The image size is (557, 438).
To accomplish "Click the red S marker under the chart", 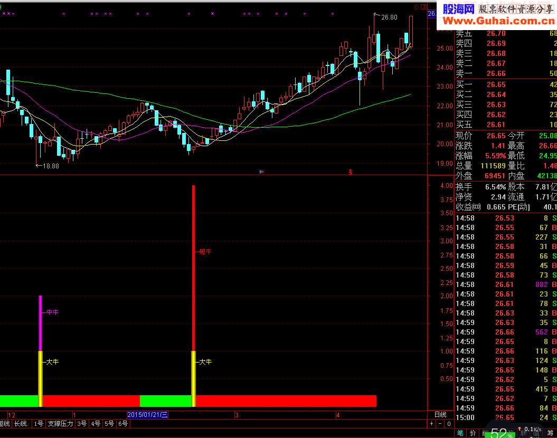I will [350, 172].
